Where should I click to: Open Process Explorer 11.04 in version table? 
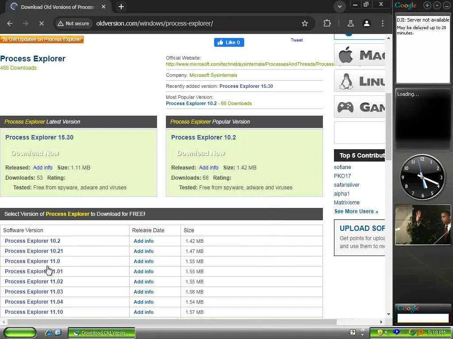34,302
